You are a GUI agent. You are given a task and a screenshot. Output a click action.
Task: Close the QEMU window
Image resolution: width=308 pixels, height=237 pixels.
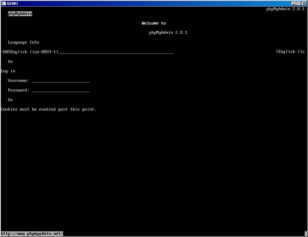(304, 4)
